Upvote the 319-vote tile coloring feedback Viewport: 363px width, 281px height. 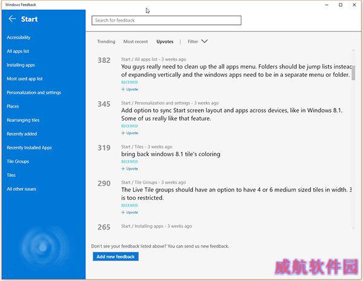(x=129, y=168)
